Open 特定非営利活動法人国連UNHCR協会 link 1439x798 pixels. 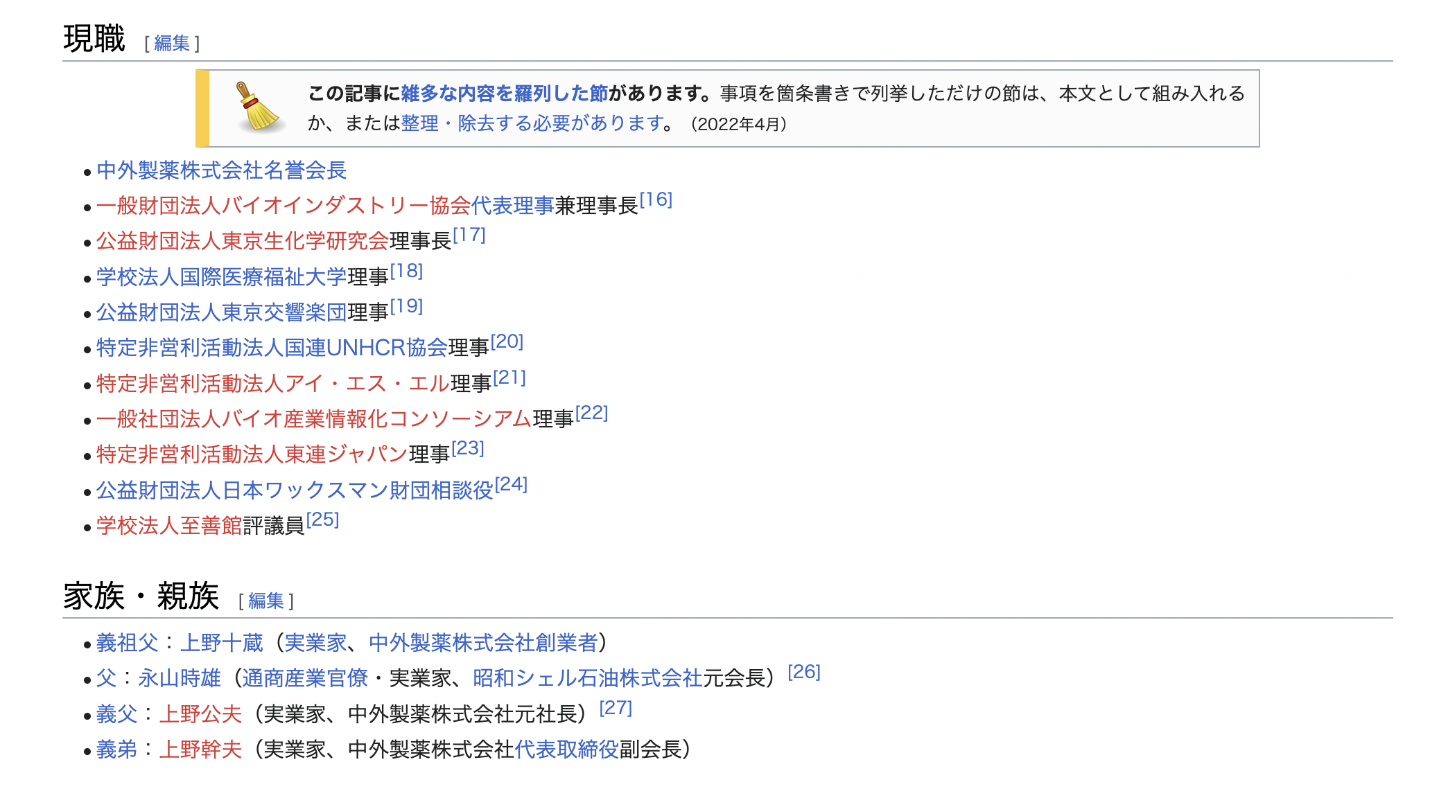point(272,348)
